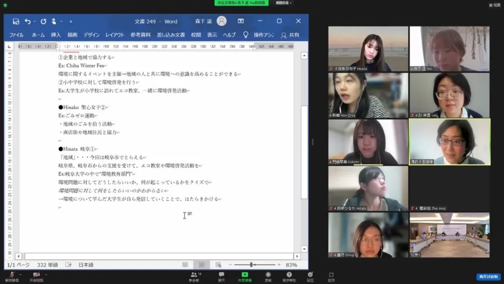Expand the view options dropdown at top

tap(283, 3)
